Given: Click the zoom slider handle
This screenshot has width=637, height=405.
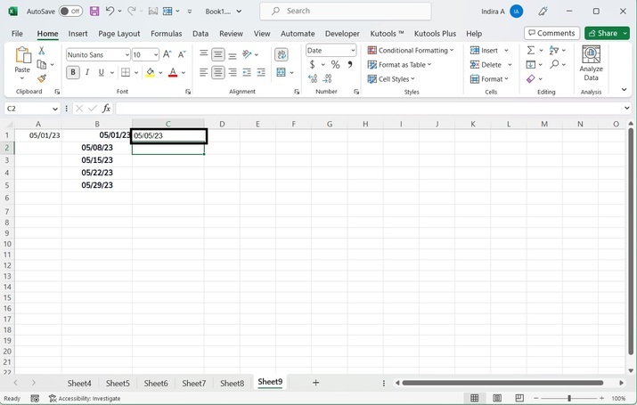Looking at the screenshot, I should [x=569, y=398].
